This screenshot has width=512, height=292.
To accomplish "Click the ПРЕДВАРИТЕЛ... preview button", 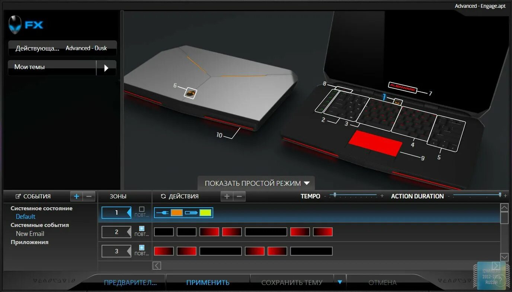I will click(x=131, y=282).
